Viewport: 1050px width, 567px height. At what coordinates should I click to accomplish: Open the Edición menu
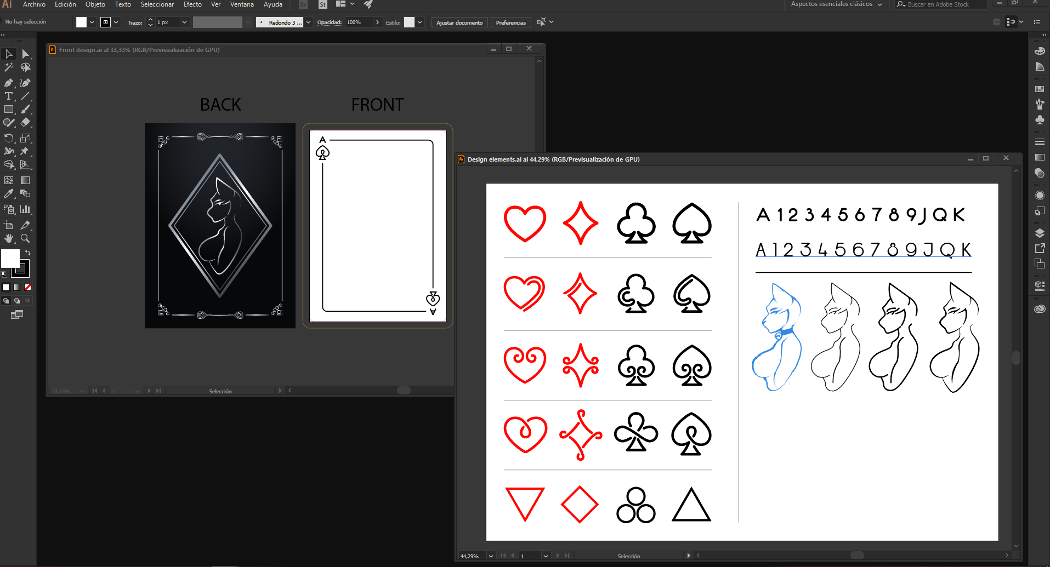click(x=65, y=4)
